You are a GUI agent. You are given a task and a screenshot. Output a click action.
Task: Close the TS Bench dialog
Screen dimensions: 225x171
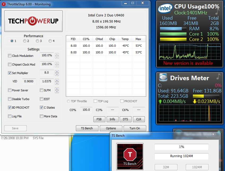click(213, 134)
